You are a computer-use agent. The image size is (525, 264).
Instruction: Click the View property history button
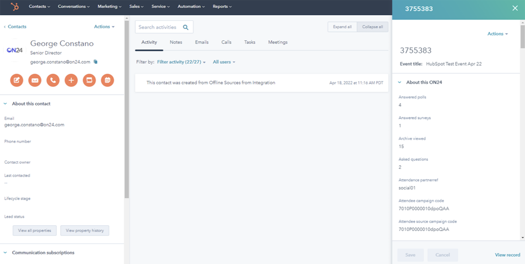coord(85,231)
